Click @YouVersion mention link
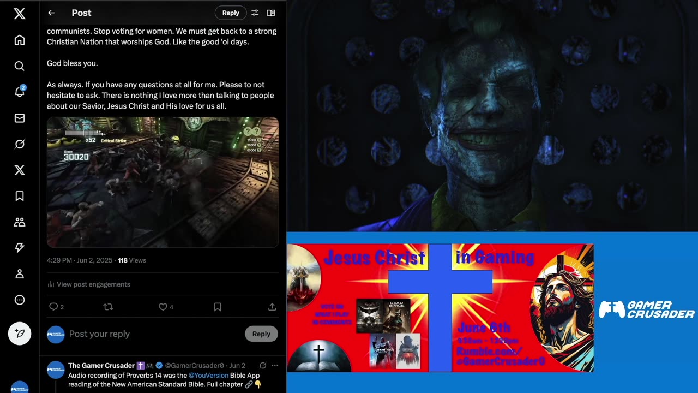Image resolution: width=698 pixels, height=393 pixels. point(209,376)
